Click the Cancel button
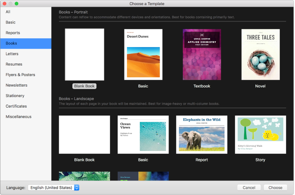 249,188
